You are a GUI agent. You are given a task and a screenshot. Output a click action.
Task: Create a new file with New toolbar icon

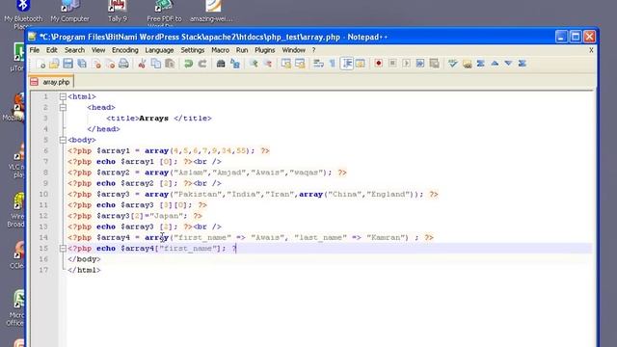pos(40,64)
